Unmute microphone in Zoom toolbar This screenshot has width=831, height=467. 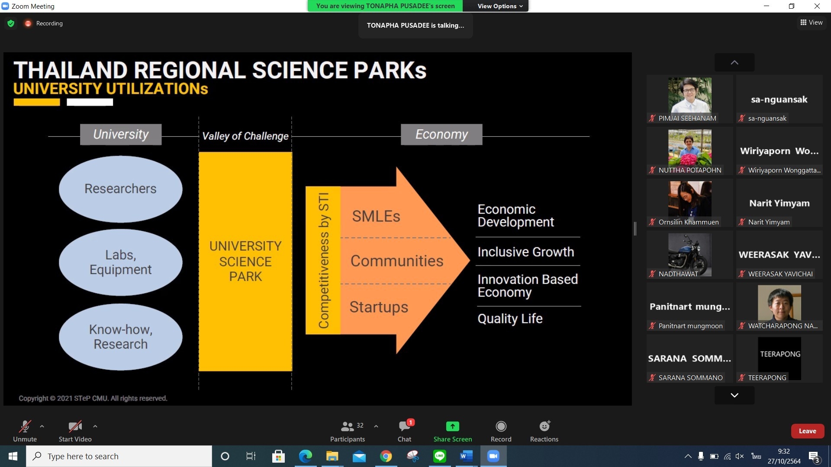click(x=25, y=431)
